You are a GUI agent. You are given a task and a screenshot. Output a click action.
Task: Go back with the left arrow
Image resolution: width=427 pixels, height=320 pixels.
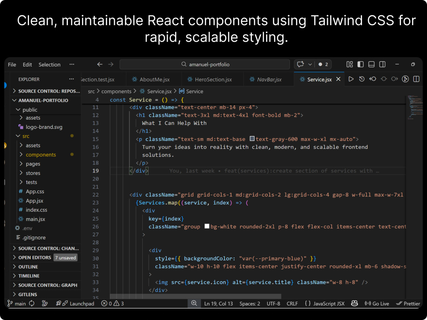[99, 64]
